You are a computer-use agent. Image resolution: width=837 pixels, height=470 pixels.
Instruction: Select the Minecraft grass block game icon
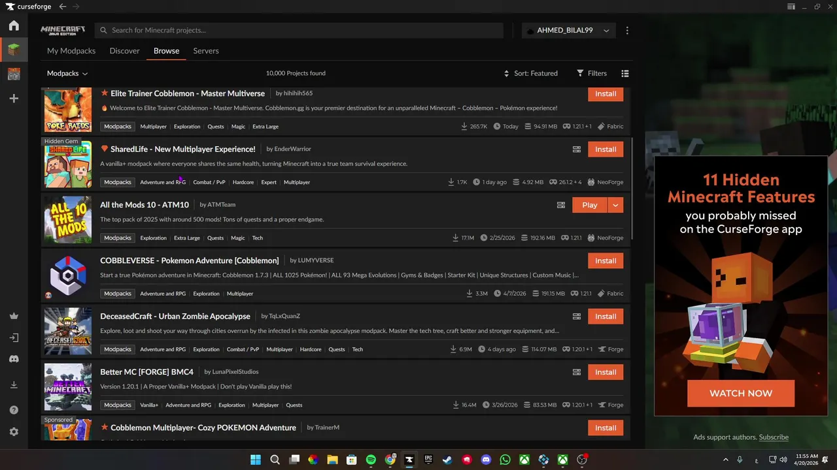coord(14,50)
